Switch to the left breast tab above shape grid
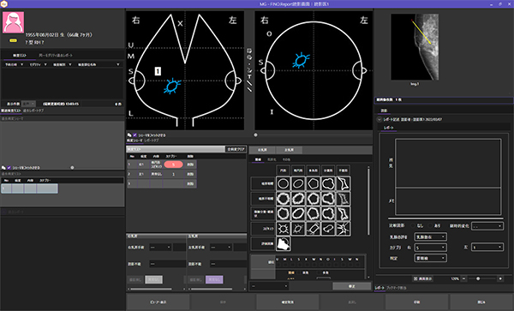Viewport: 514px width, 311px height. 289,150
